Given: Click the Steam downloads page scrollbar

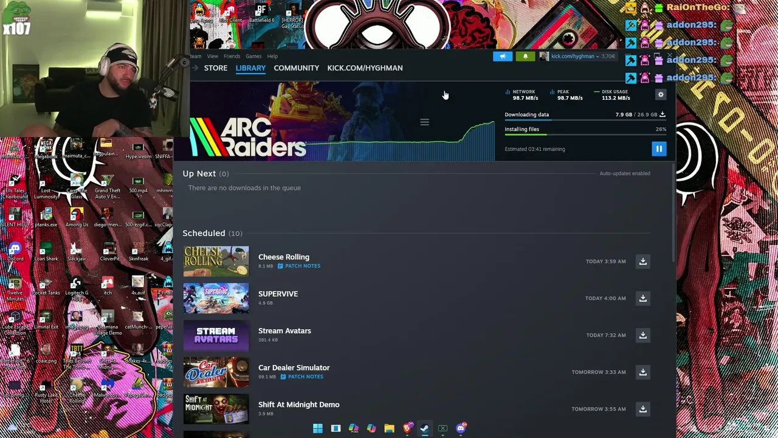Looking at the screenshot, I should [x=674, y=213].
